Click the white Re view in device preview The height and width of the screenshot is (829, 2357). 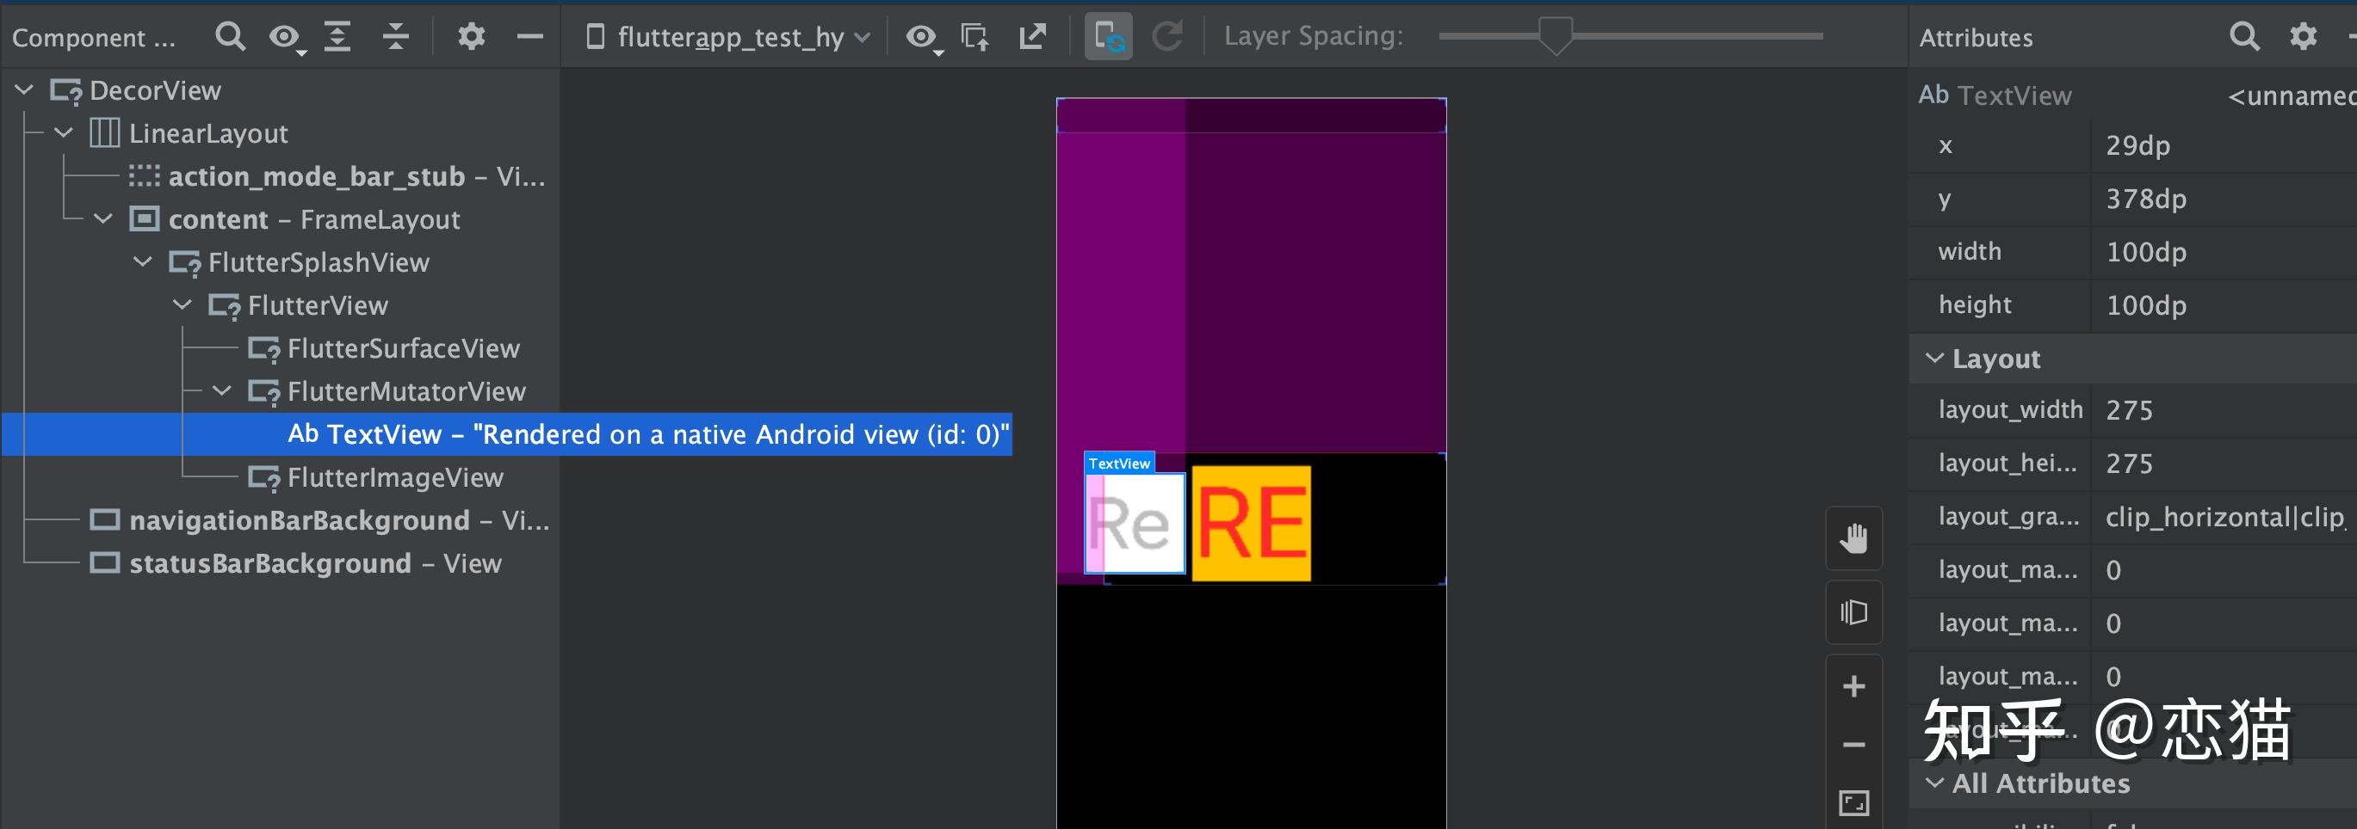(x=1135, y=523)
